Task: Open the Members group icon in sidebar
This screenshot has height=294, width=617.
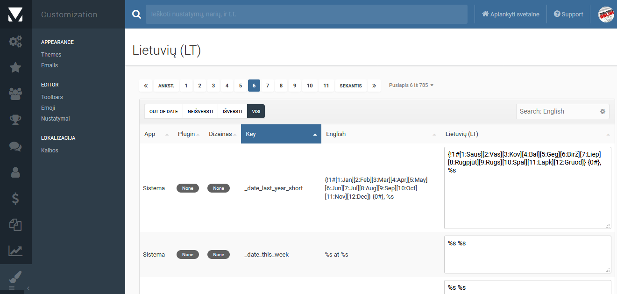Action: (15, 94)
